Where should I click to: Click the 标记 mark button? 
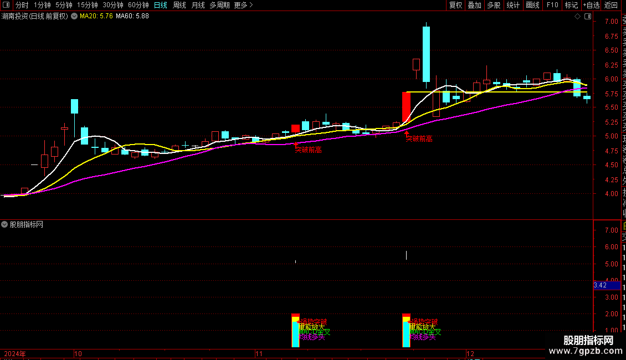[x=571, y=5]
